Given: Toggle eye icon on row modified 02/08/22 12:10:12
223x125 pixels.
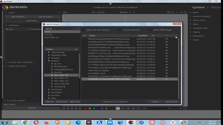Looking at the screenshot, I should [167, 76].
